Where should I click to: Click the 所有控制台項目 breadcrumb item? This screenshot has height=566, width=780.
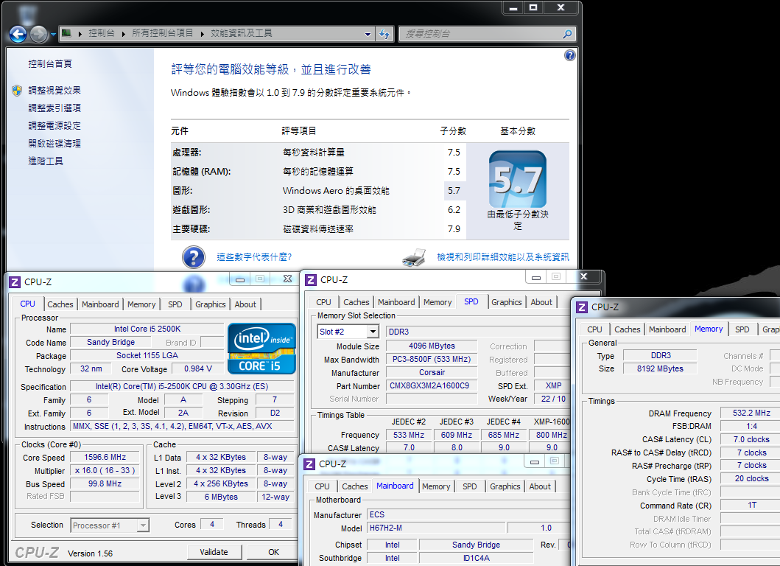(x=162, y=33)
